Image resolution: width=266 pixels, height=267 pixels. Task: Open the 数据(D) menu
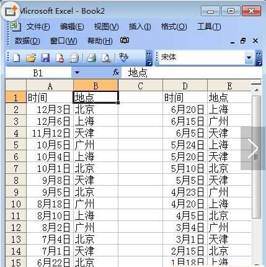[x=27, y=41]
